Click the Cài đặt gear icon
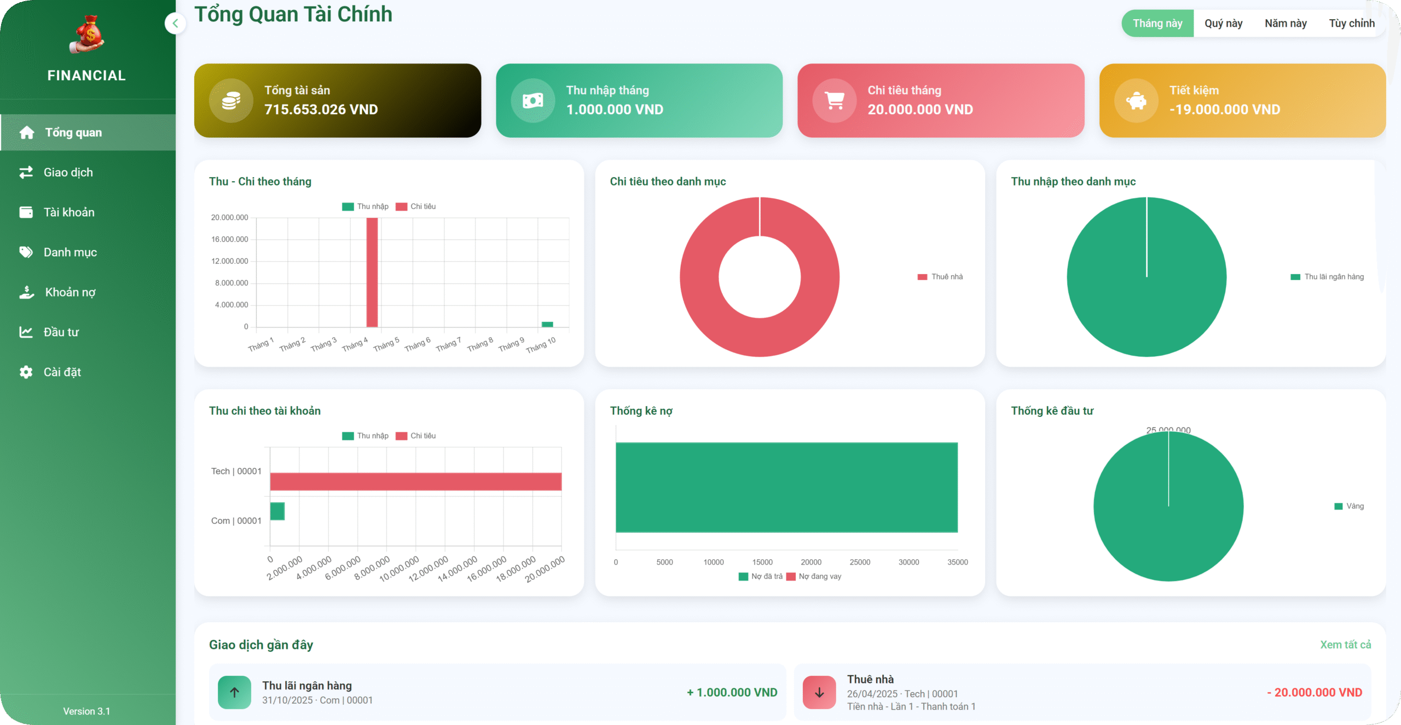The image size is (1401, 725). pyautogui.click(x=26, y=372)
